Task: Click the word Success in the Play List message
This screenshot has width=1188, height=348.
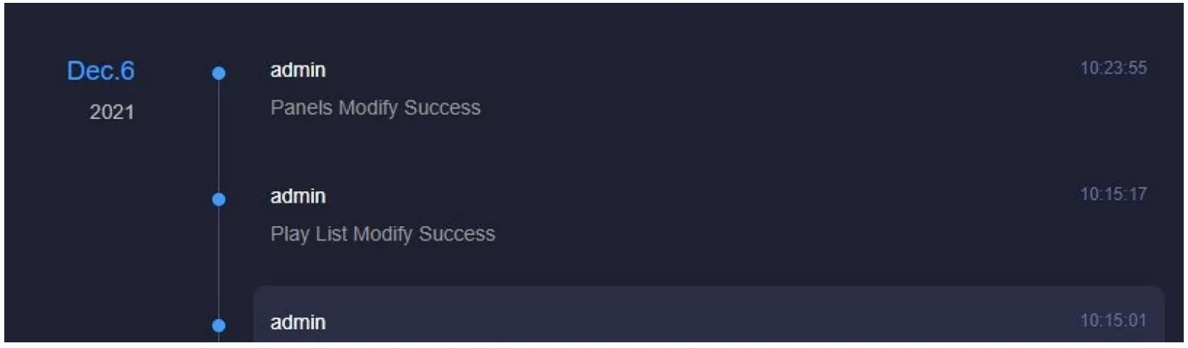Action: (x=457, y=234)
